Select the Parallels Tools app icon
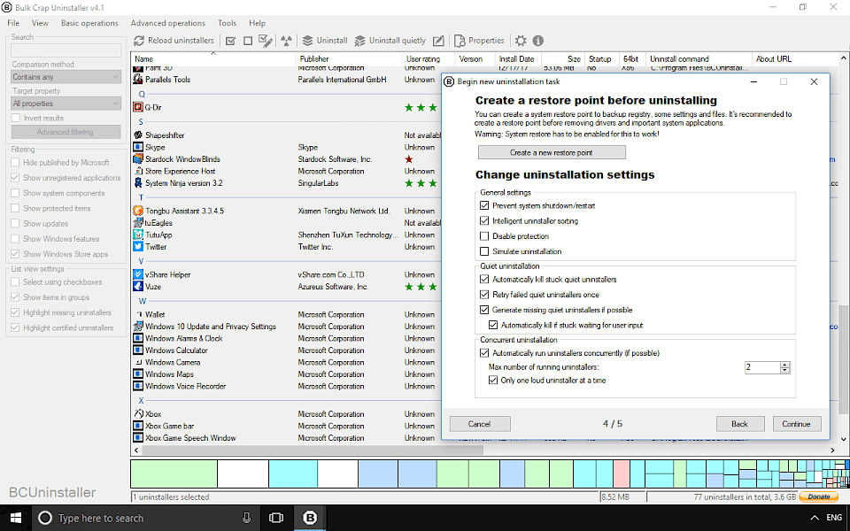This screenshot has height=531, width=850. point(138,79)
